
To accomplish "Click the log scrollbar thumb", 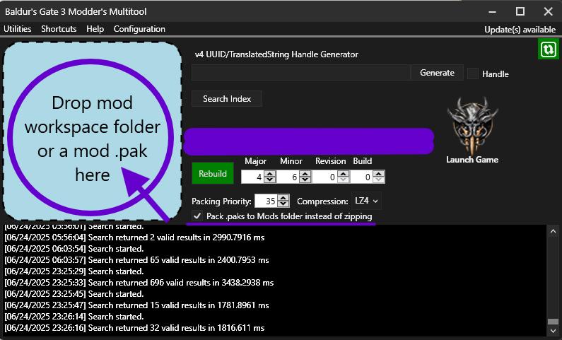I will (553, 322).
